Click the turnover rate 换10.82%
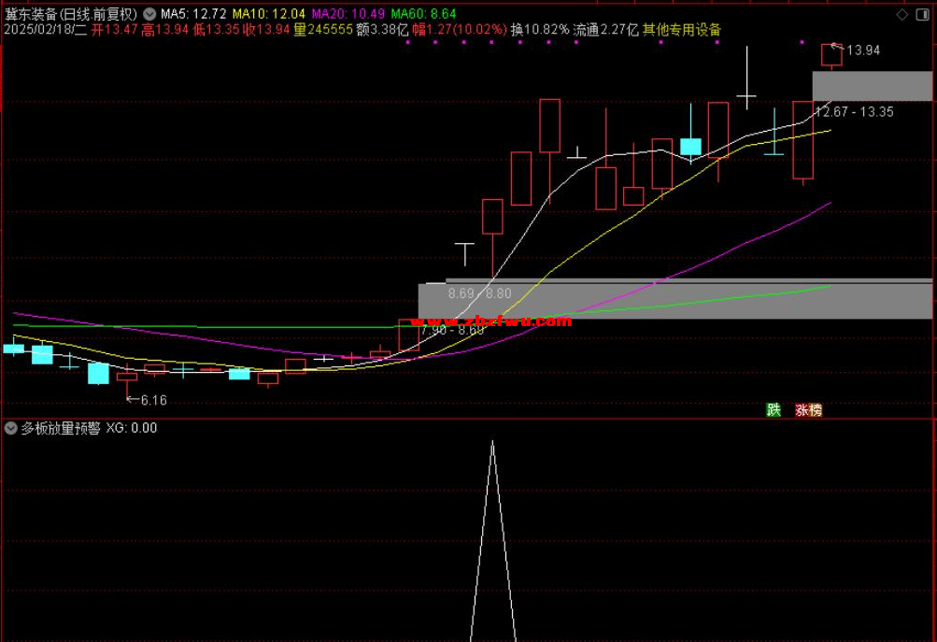Image resolution: width=937 pixels, height=642 pixels. (540, 30)
